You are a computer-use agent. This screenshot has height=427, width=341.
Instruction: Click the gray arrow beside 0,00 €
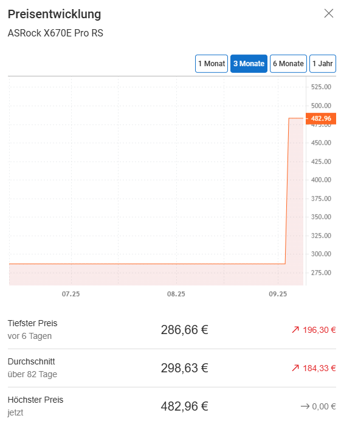(x=305, y=406)
